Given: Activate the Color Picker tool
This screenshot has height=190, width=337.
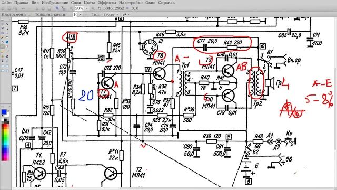Looking at the screenshot, I should point(7,51).
